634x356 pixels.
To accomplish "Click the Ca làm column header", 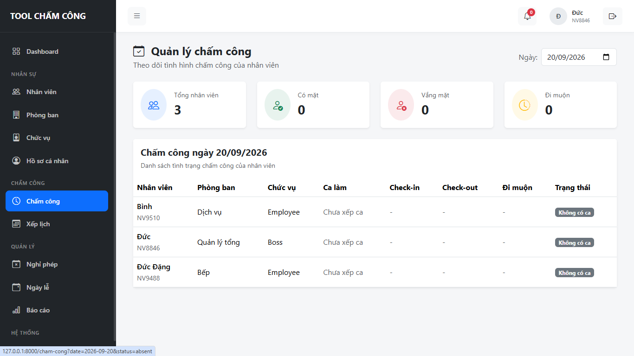I will pos(335,188).
